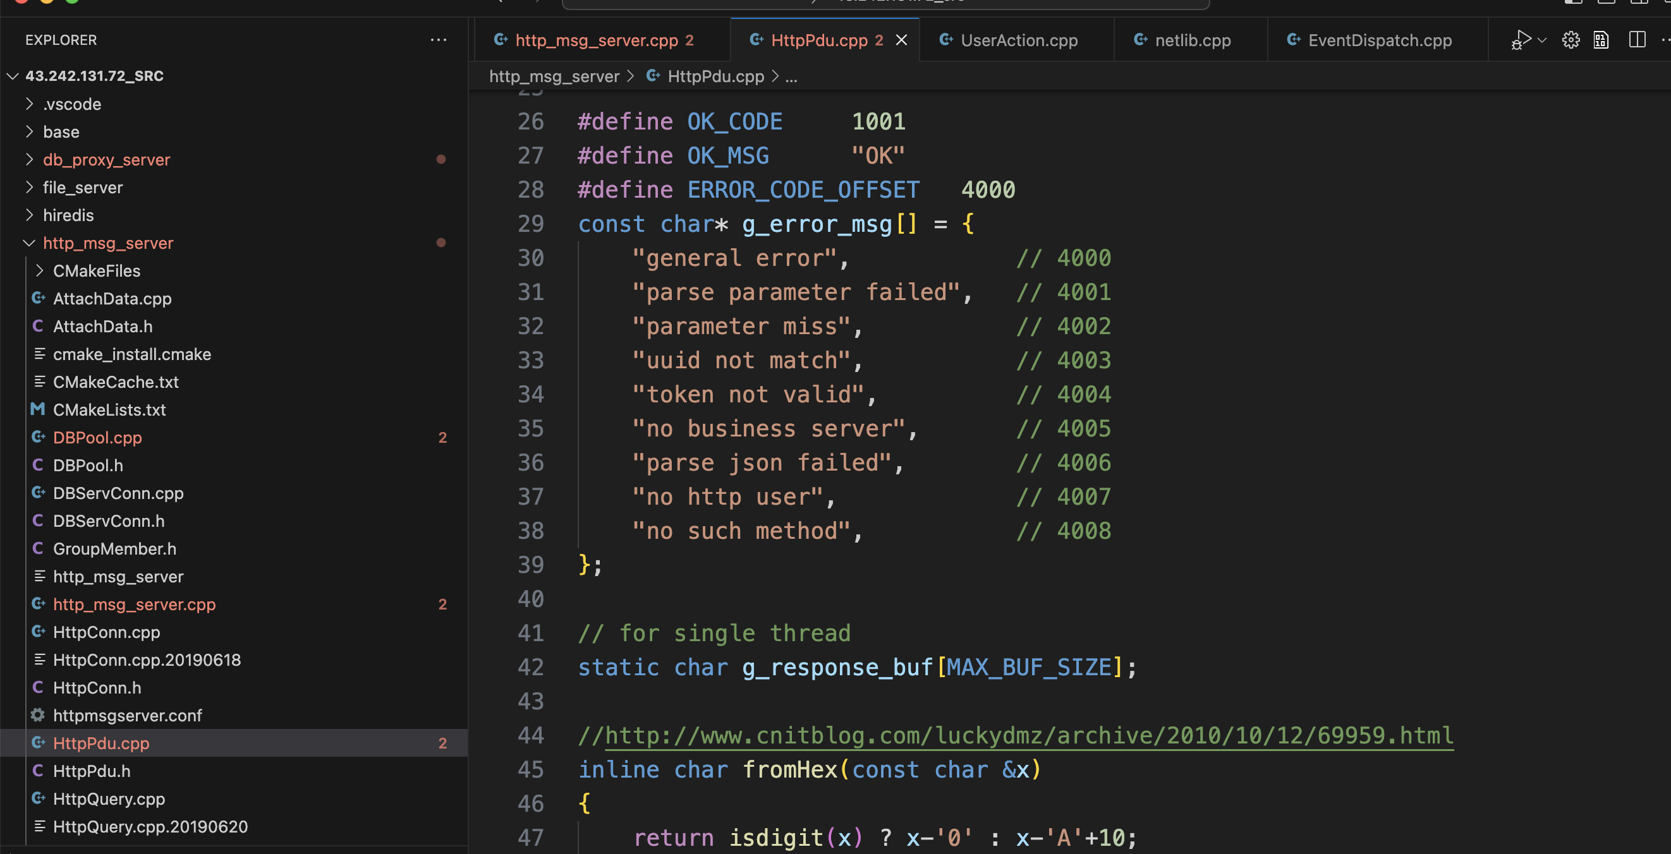This screenshot has height=854, width=1671.
Task: Click HttpPdu.cpp breadcrumb segment
Action: [715, 76]
